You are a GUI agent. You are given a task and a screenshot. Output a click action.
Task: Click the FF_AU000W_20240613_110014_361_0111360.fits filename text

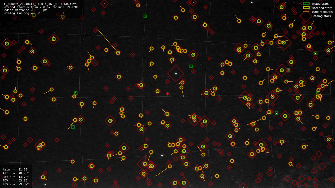(x=40, y=4)
